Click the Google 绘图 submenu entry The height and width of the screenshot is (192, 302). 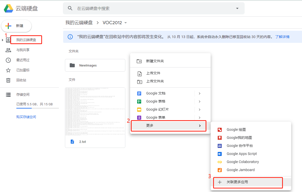tap(236, 130)
